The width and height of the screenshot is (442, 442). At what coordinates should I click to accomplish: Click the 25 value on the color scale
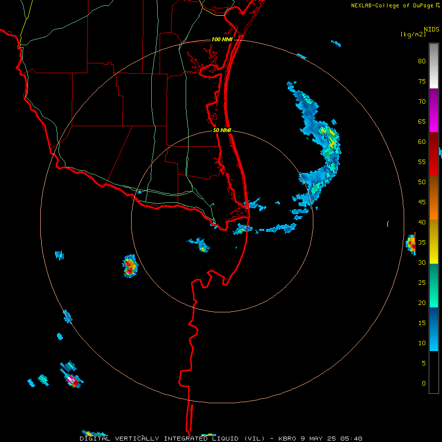tap(422, 283)
